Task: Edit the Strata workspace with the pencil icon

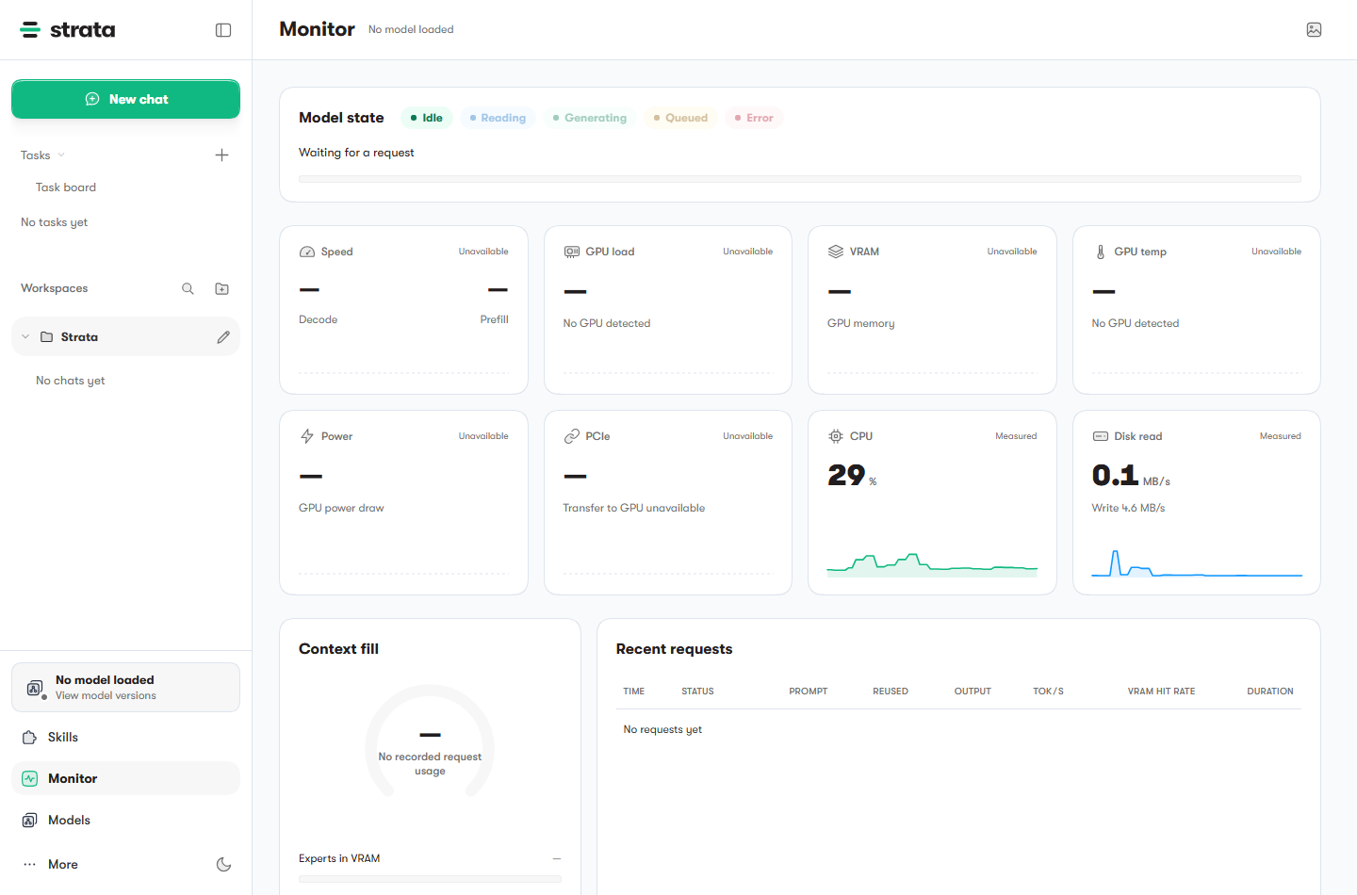Action: (223, 337)
